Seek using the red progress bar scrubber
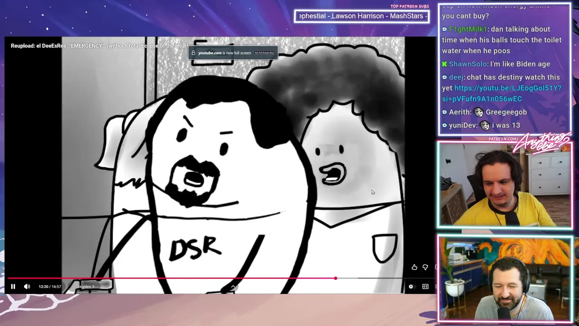This screenshot has height=326, width=579. click(336, 278)
